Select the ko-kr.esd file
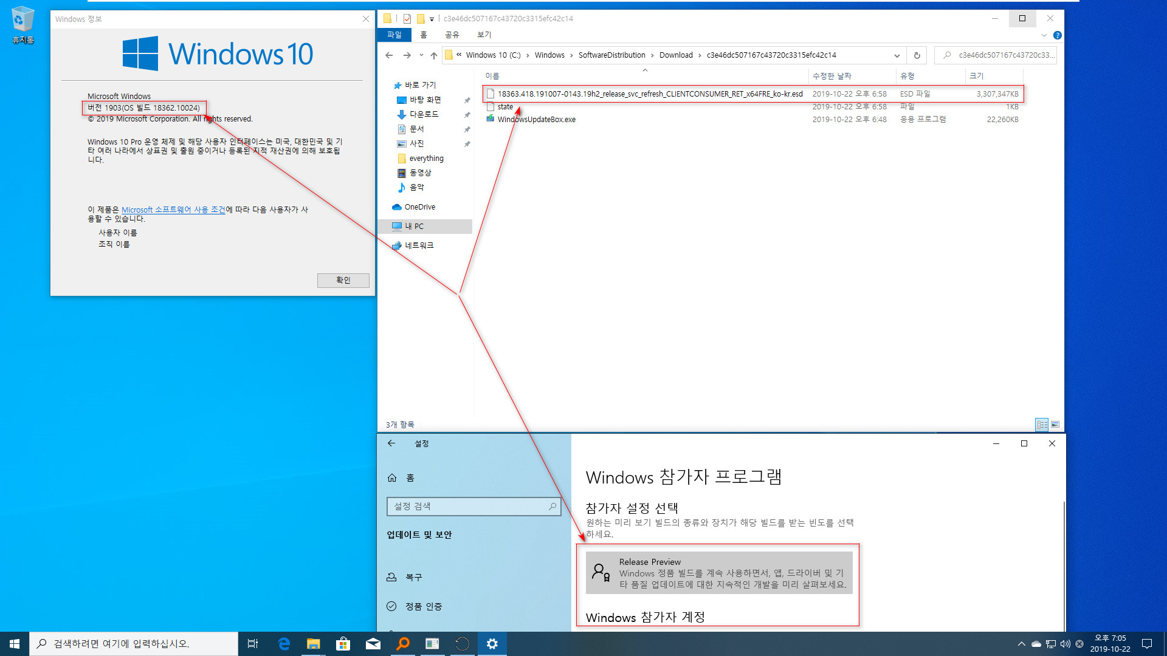This screenshot has height=656, width=1167. (x=753, y=94)
